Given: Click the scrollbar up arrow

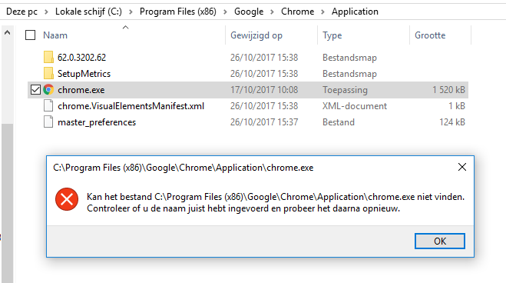Looking at the screenshot, I should [8, 32].
